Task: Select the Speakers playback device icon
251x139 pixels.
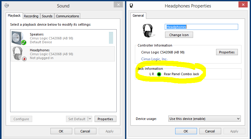Action: (19, 38)
